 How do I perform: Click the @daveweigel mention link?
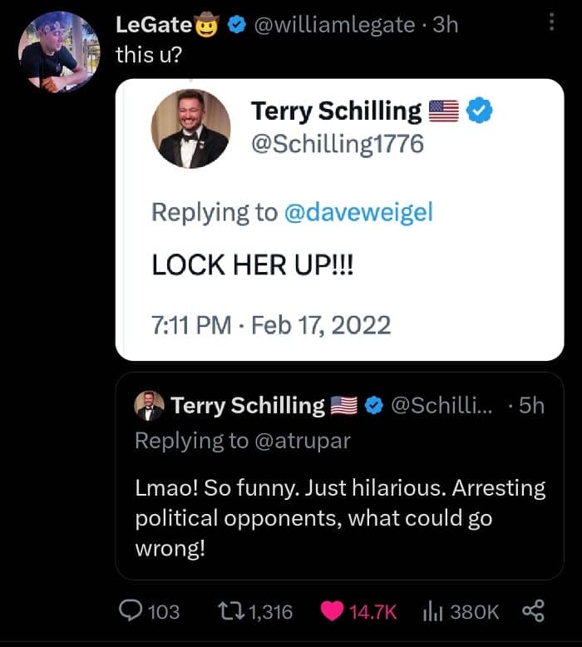click(x=358, y=212)
